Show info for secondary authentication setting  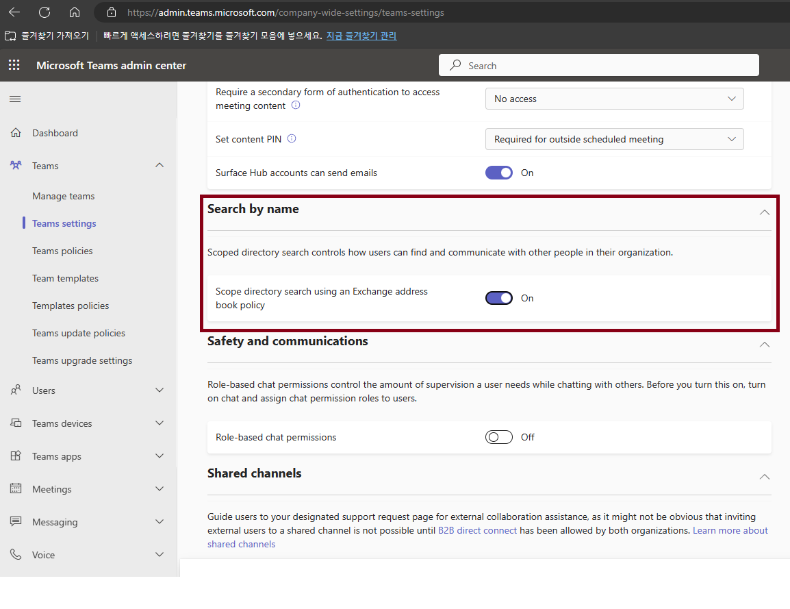click(296, 105)
